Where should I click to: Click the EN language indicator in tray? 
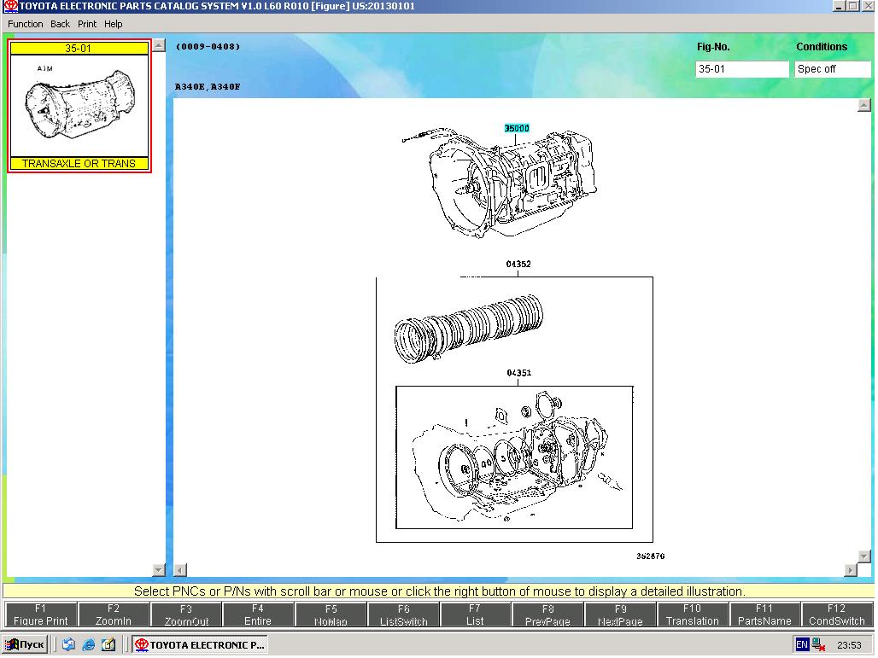(802, 645)
